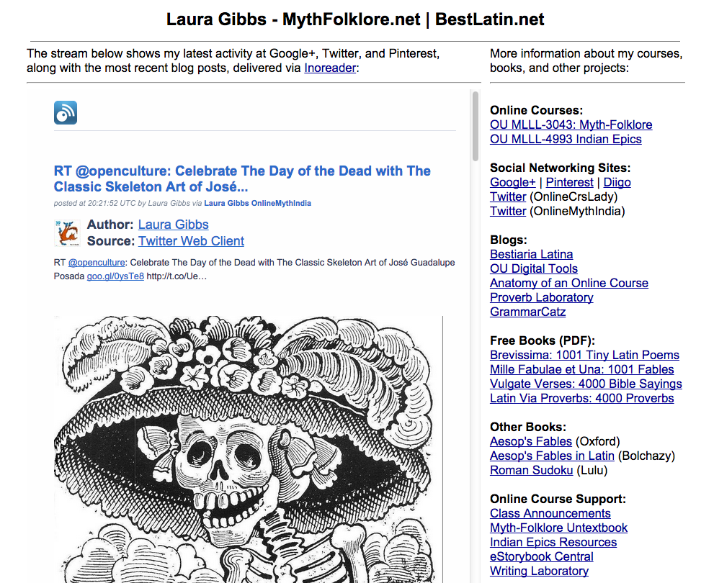The height and width of the screenshot is (583, 714).
Task: Click the @openculture mention link
Action: [97, 263]
